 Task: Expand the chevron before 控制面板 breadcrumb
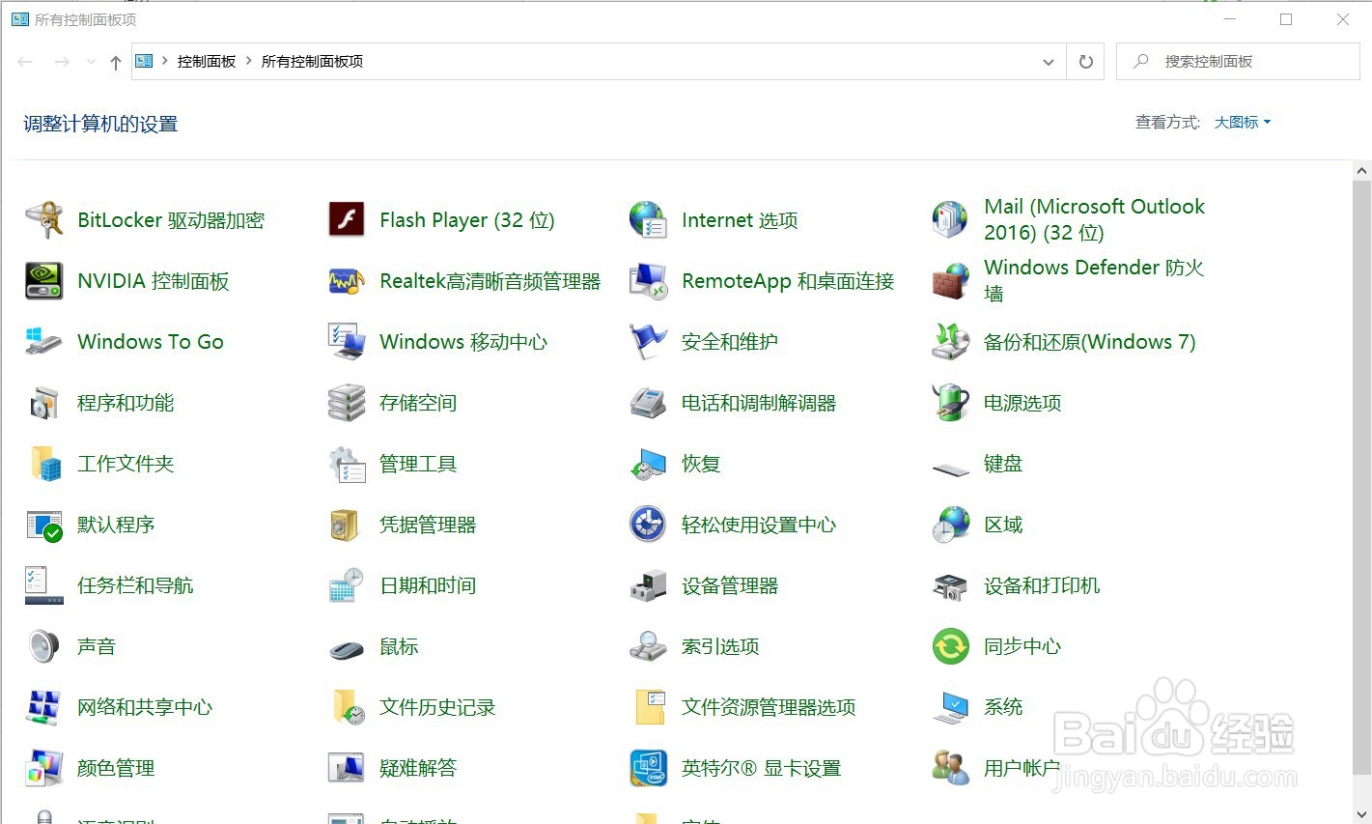pos(165,61)
